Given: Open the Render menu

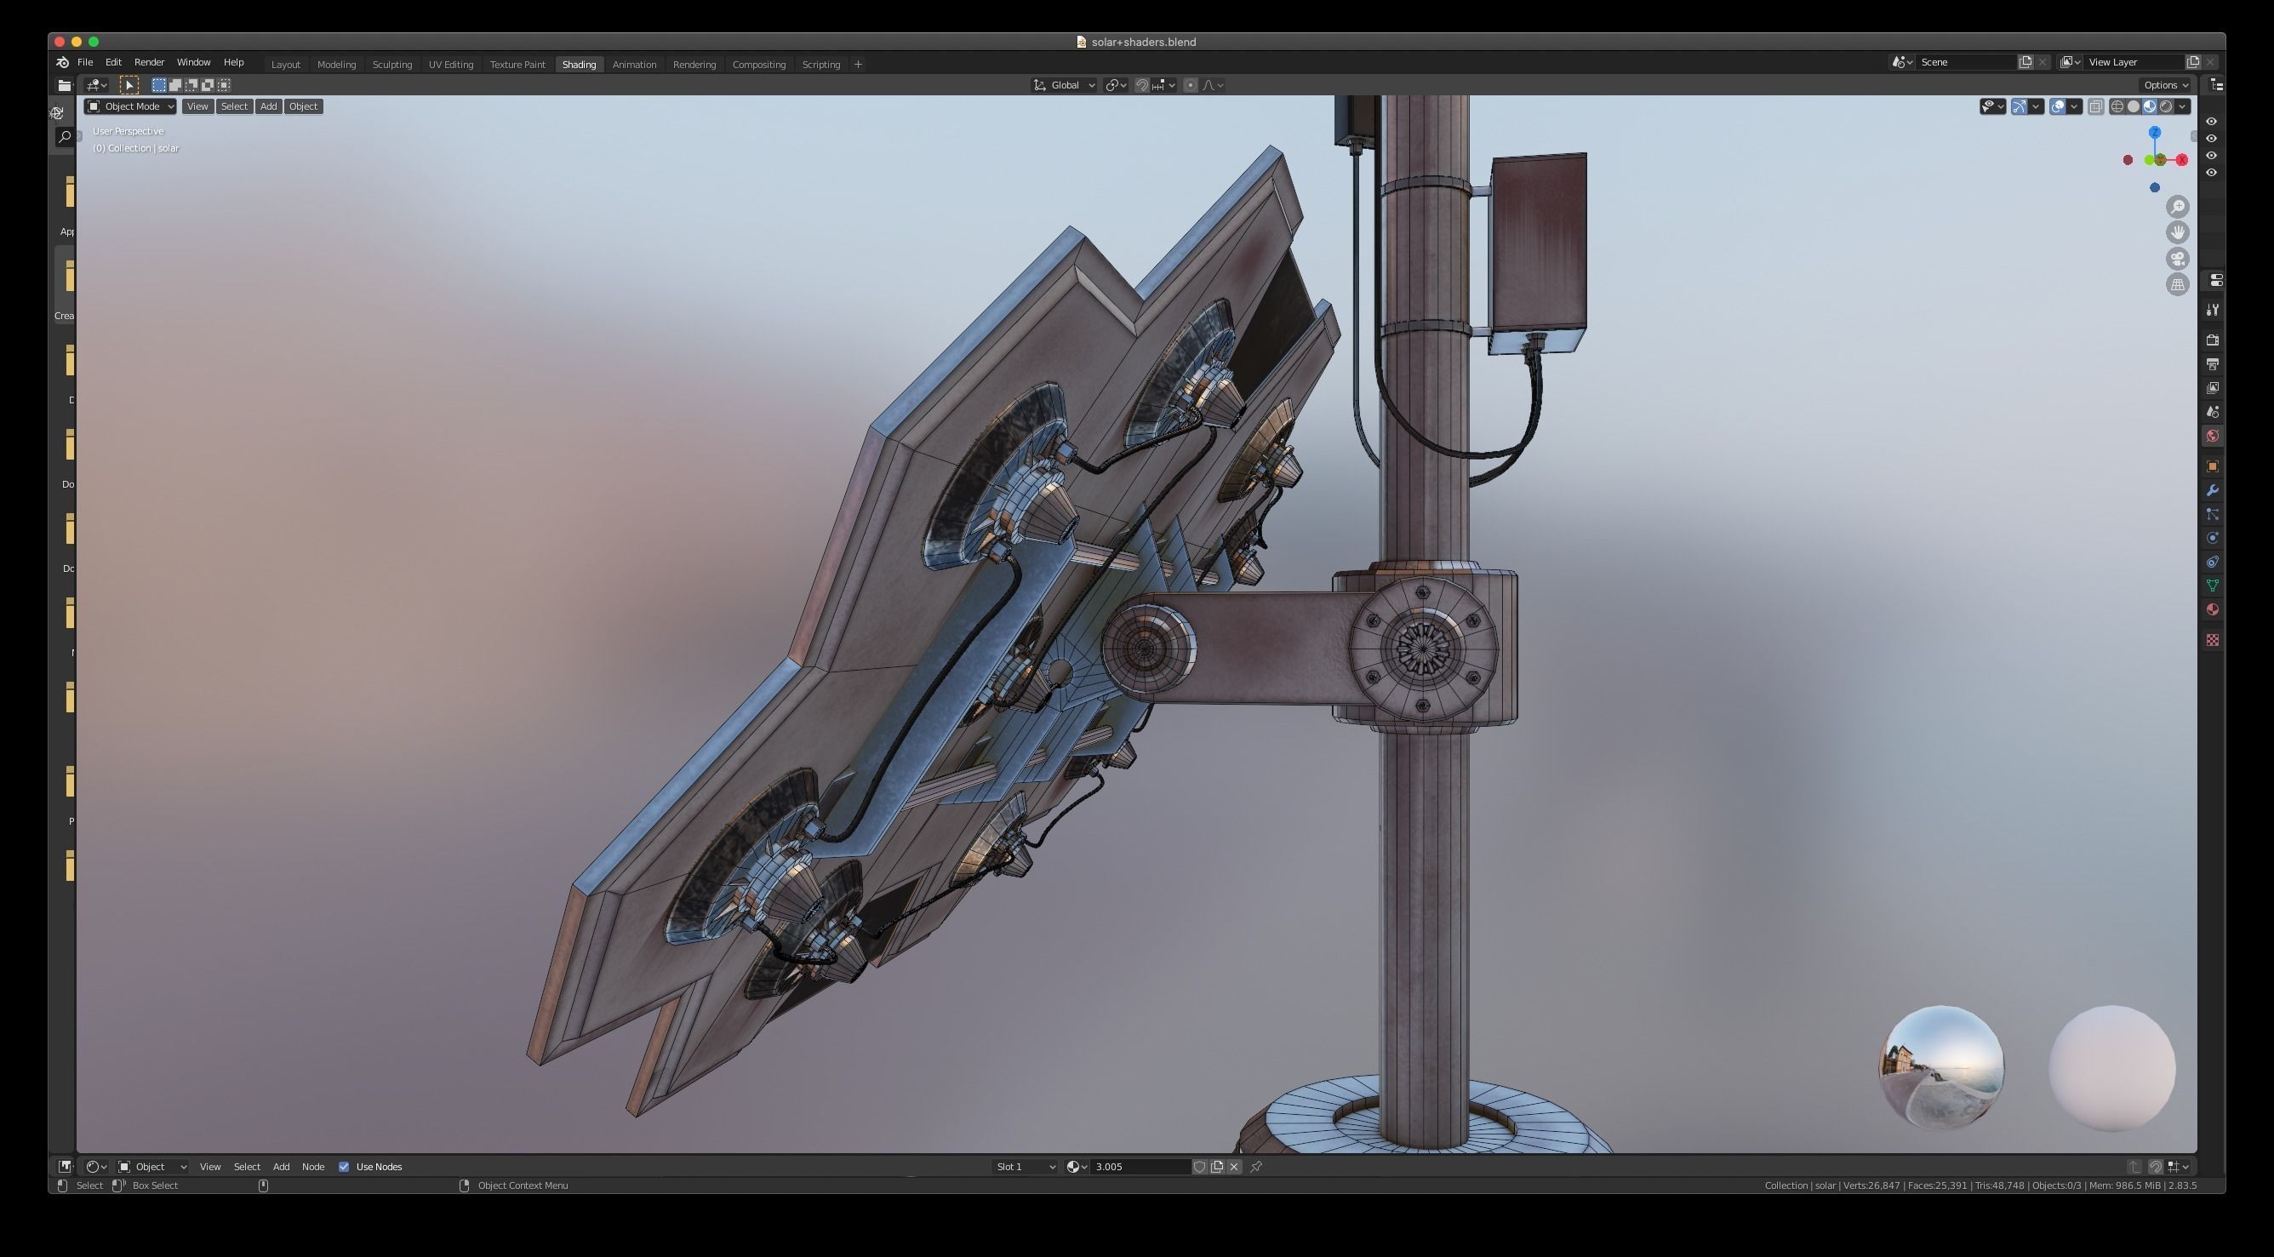Looking at the screenshot, I should [148, 63].
